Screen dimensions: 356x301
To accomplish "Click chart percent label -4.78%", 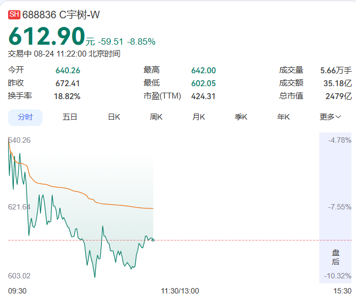I will (x=340, y=141).
